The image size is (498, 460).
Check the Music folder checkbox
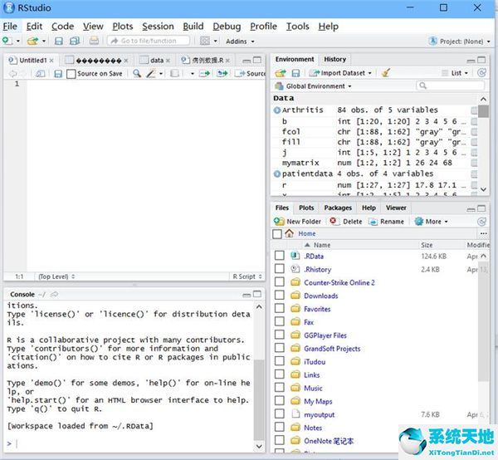279,388
